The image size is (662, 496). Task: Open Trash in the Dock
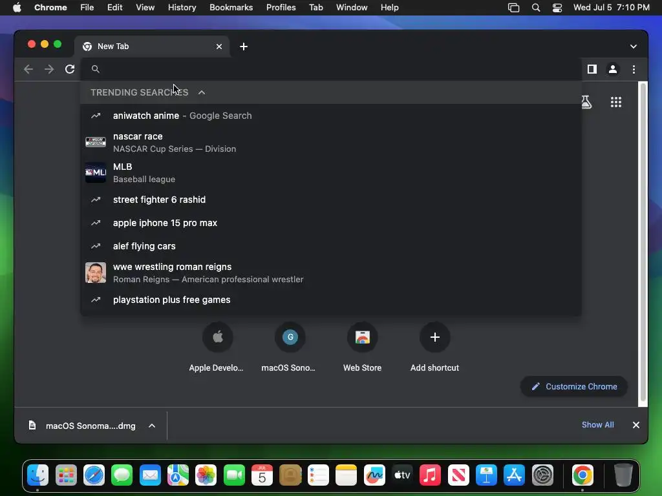pos(623,475)
